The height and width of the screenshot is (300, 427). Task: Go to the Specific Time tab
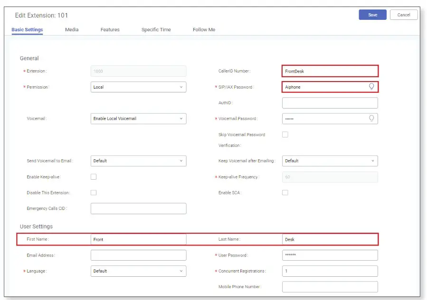[x=156, y=30]
